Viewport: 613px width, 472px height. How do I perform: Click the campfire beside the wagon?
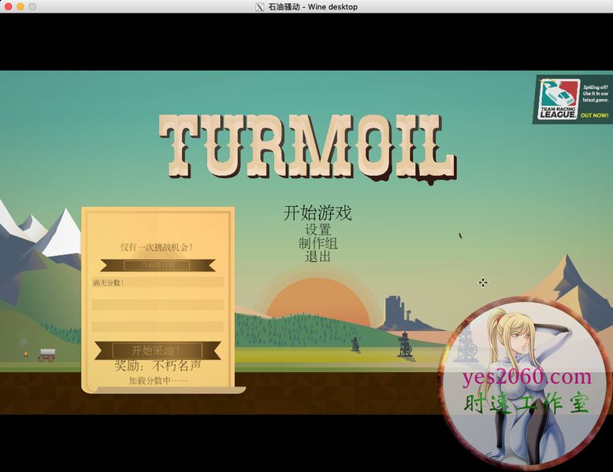(x=26, y=353)
